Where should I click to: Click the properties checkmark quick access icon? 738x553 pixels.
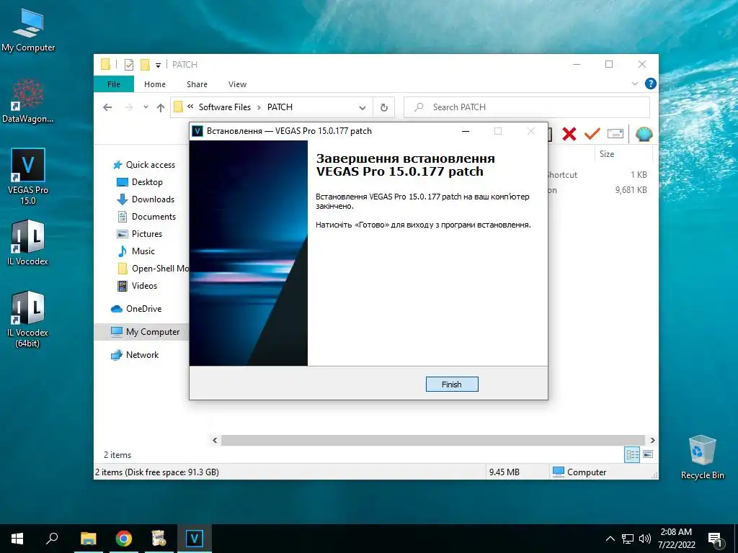pos(129,65)
